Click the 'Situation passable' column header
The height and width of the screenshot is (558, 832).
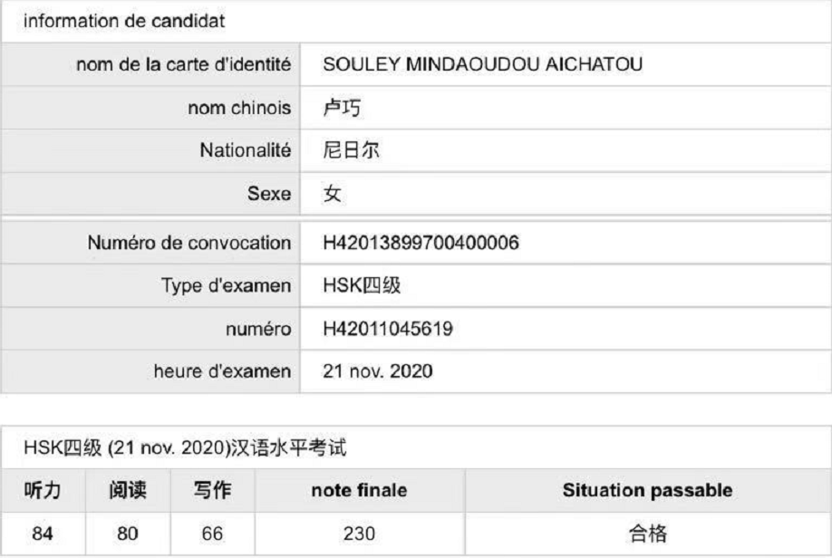[x=647, y=490]
